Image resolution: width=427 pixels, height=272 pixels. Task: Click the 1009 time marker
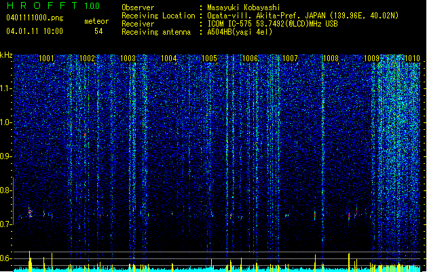pos(371,58)
